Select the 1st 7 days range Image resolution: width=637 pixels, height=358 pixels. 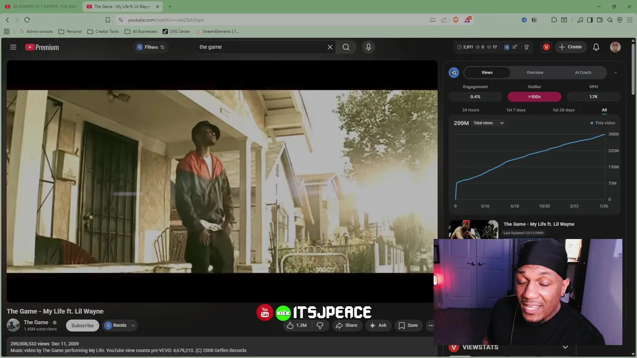click(x=516, y=110)
